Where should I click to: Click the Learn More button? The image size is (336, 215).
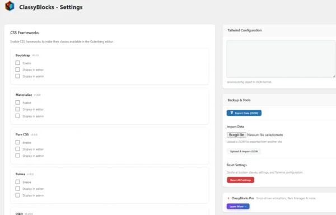pyautogui.click(x=238, y=207)
